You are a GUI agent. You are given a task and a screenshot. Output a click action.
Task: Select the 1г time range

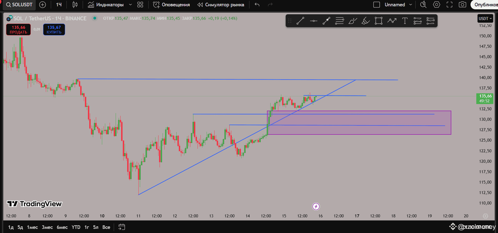click(87, 227)
